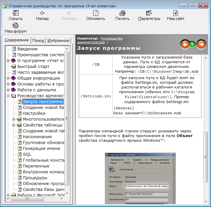The width and height of the screenshot is (211, 207).
Task: Click the orange previous-page arrow in header
Action: [x=185, y=45]
